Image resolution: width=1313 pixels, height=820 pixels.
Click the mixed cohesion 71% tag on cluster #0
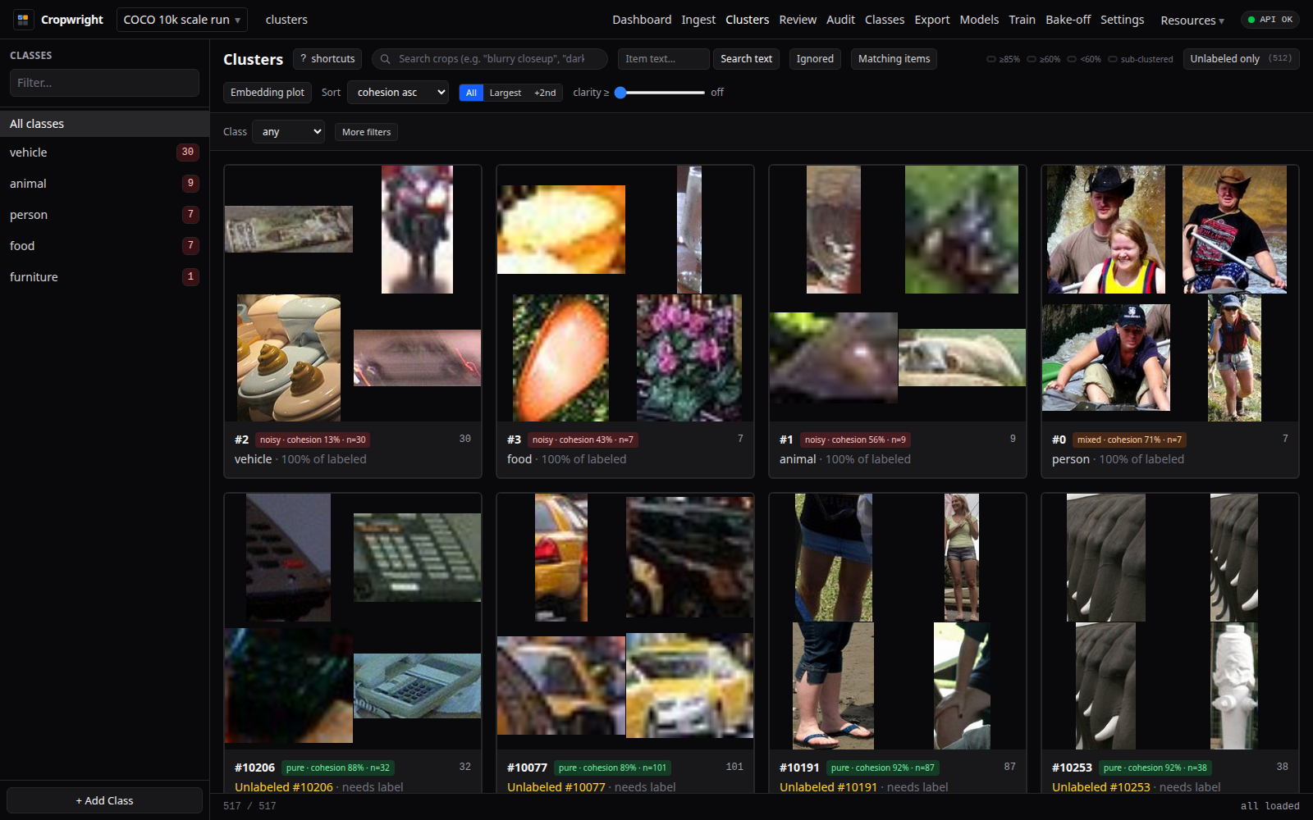[x=1129, y=440]
